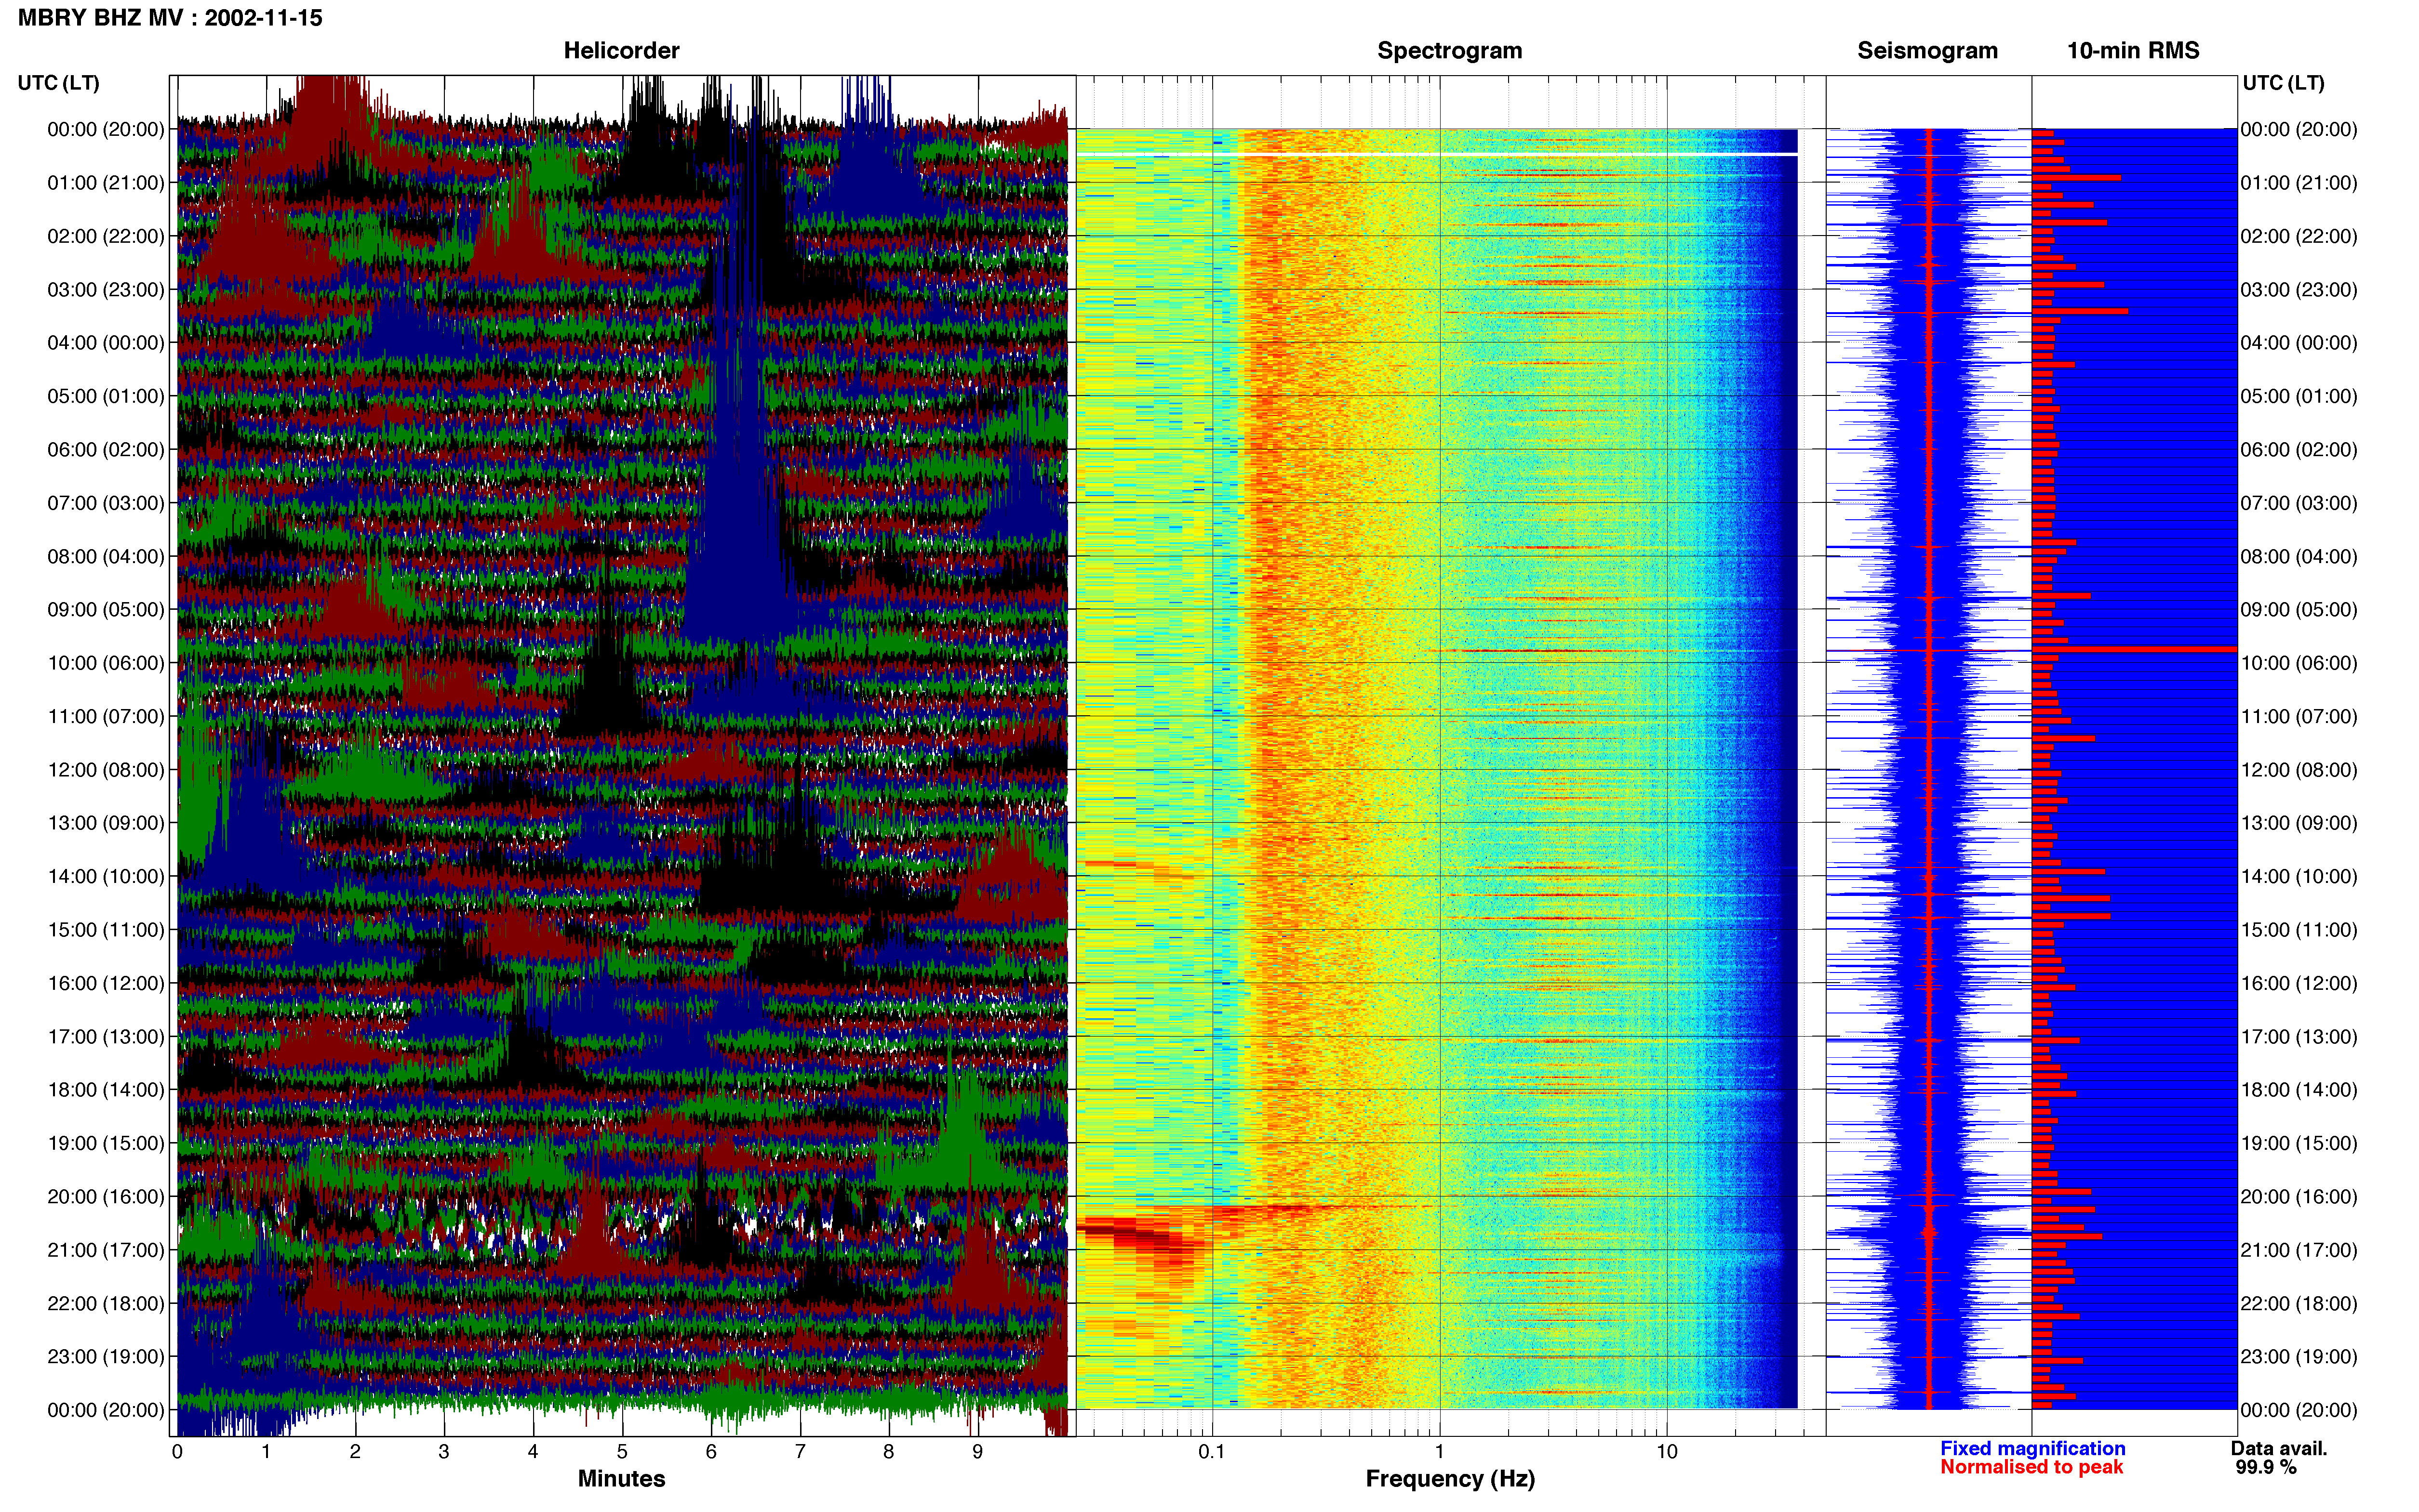The width and height of the screenshot is (2419, 1512).
Task: Click the right time label '01:00 (21:00)'
Action: [x=2299, y=183]
